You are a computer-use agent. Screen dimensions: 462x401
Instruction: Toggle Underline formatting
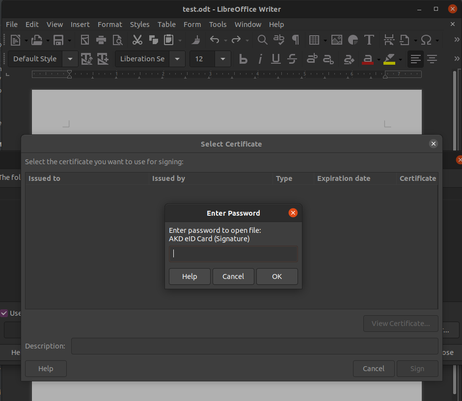(276, 59)
